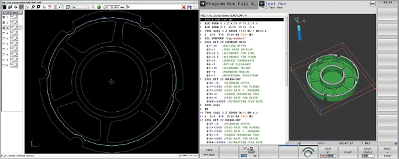Click the black background color icon in CAD toolbar

[4, 7]
